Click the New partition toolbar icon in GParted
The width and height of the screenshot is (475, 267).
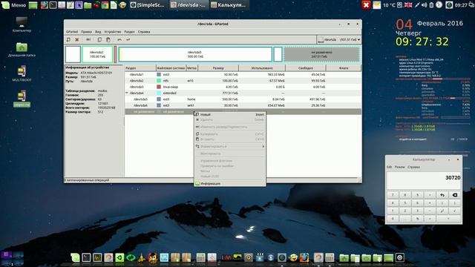pos(68,39)
